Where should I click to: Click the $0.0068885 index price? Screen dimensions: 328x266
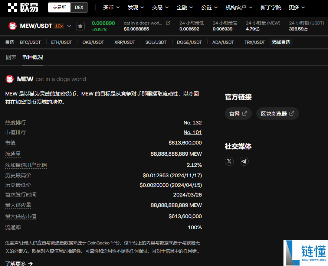pos(137,29)
